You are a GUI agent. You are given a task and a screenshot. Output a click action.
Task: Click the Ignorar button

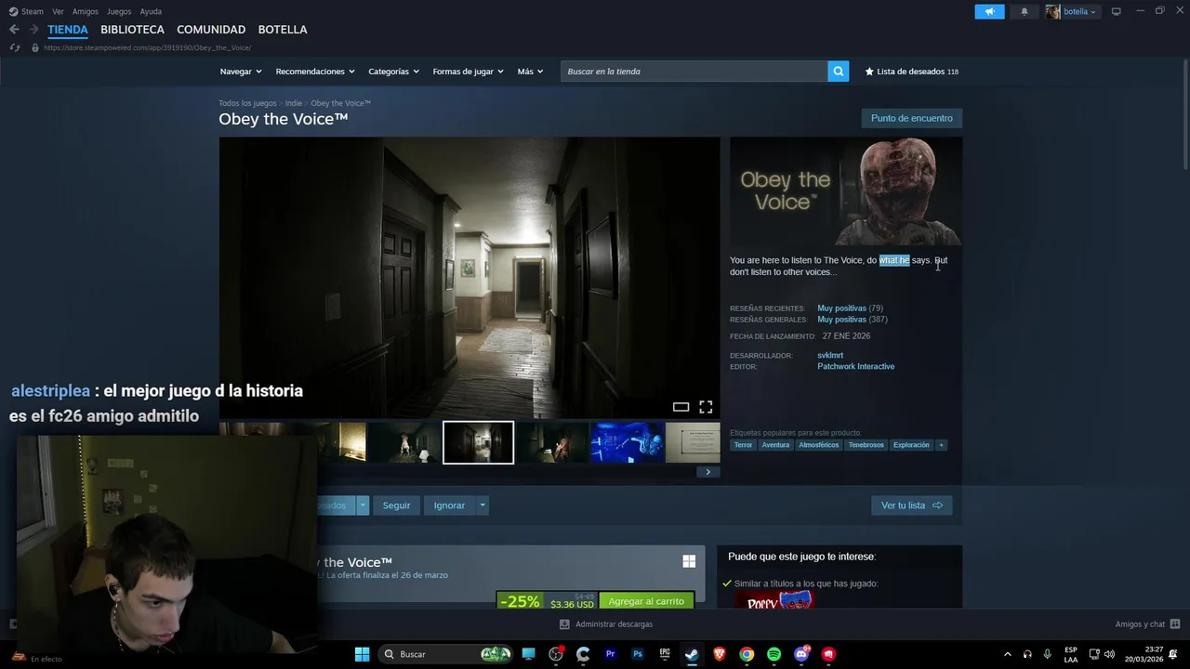click(x=449, y=505)
